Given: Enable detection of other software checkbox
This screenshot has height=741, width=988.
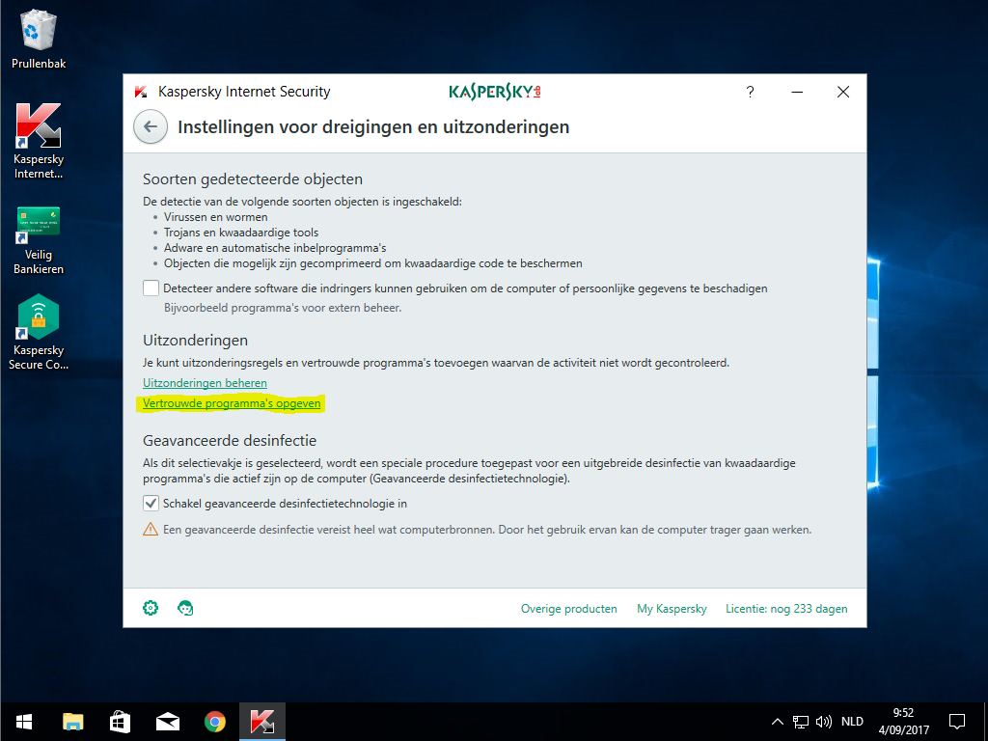Looking at the screenshot, I should (x=151, y=288).
